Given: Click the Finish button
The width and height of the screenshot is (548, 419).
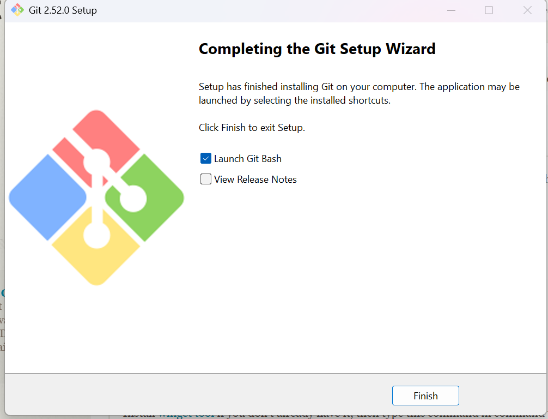Looking at the screenshot, I should click(425, 396).
